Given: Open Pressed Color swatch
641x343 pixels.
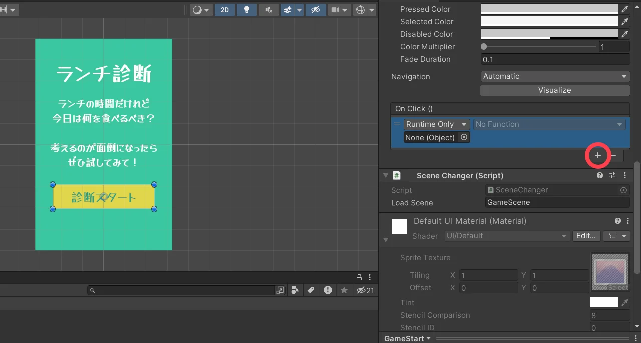Looking at the screenshot, I should click(550, 9).
